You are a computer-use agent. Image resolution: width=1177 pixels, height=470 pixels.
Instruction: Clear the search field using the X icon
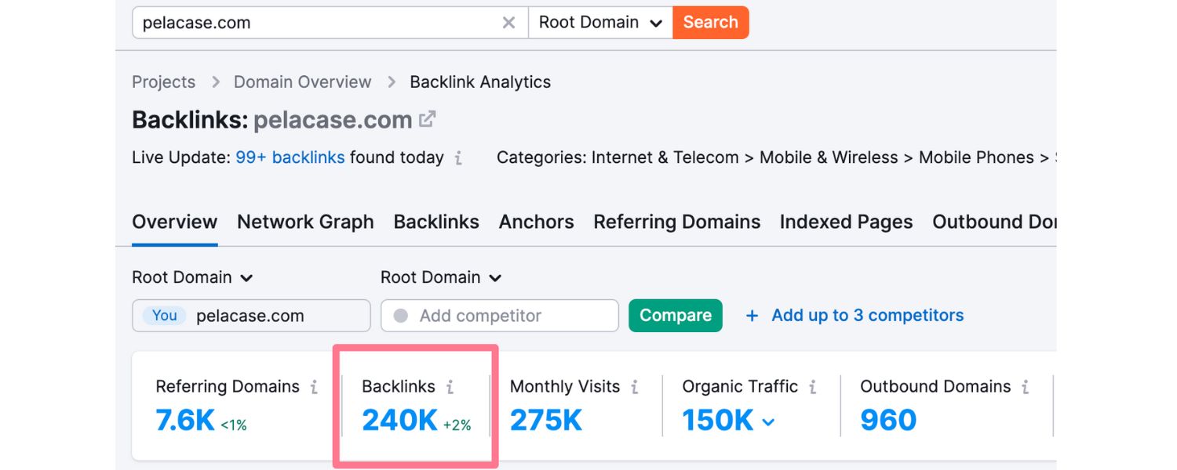[x=508, y=22]
